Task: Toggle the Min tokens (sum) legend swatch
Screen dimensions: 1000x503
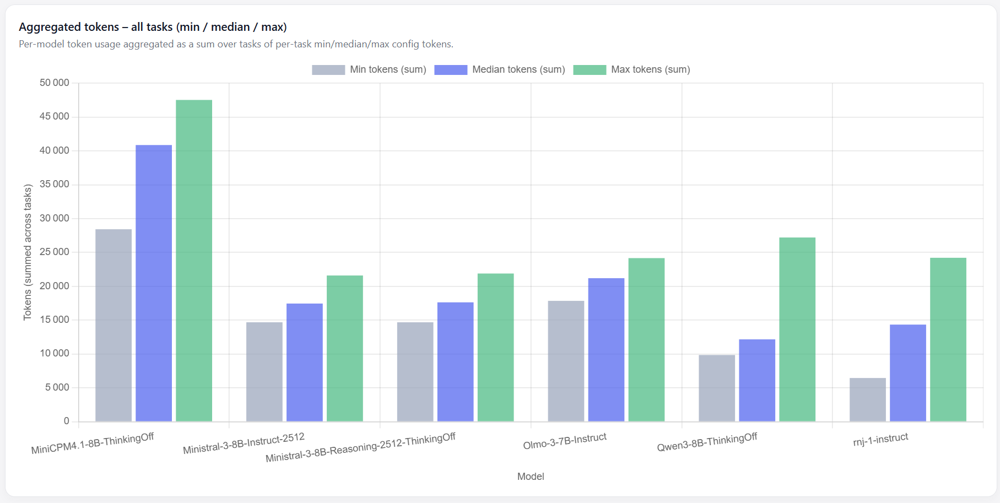Action: [x=328, y=69]
